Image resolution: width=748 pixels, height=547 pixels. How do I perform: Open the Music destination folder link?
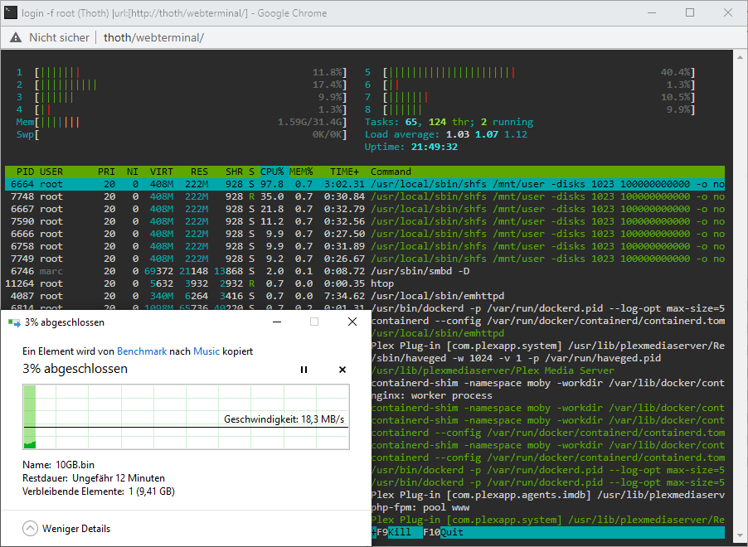tap(206, 351)
